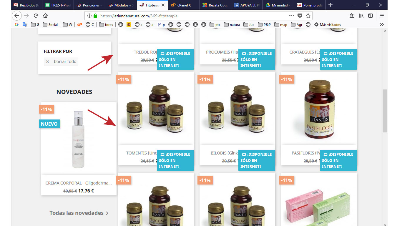
Task: Switch to the Receta Cogo tab
Action: (x=215, y=5)
